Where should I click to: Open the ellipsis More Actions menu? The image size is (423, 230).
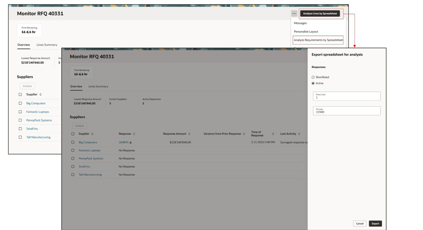293,13
